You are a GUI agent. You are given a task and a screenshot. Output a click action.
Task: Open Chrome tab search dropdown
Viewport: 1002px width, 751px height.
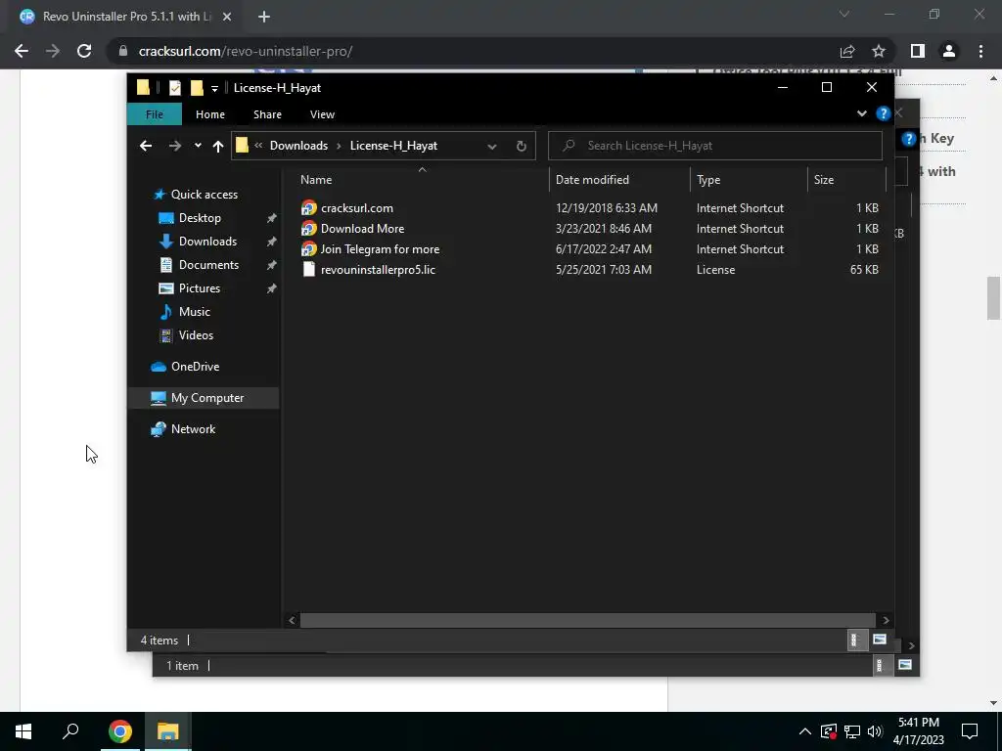tap(844, 14)
